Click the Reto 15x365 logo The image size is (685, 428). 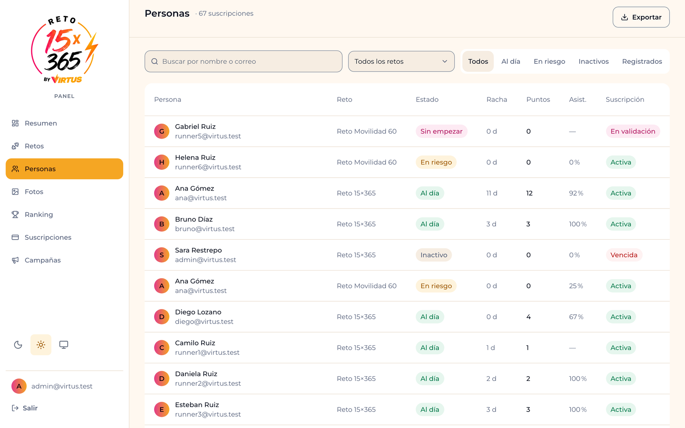(64, 50)
